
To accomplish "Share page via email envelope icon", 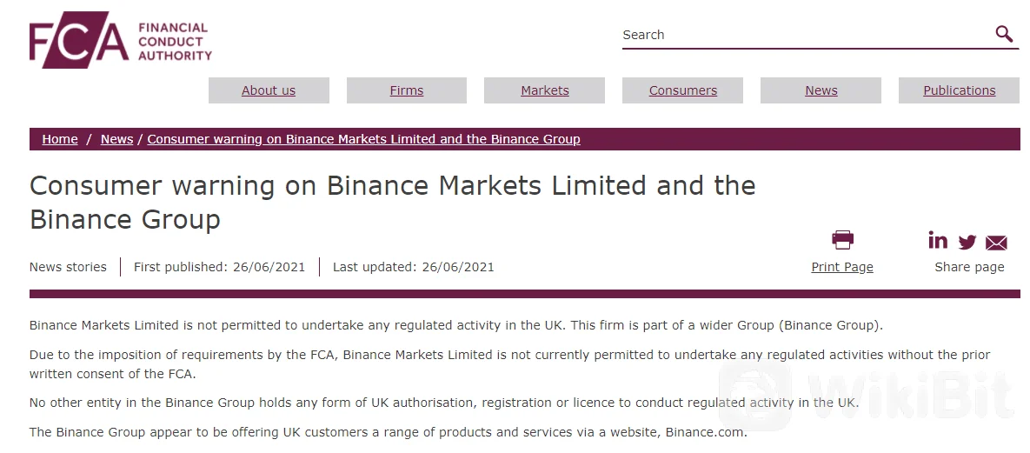I will [x=996, y=243].
